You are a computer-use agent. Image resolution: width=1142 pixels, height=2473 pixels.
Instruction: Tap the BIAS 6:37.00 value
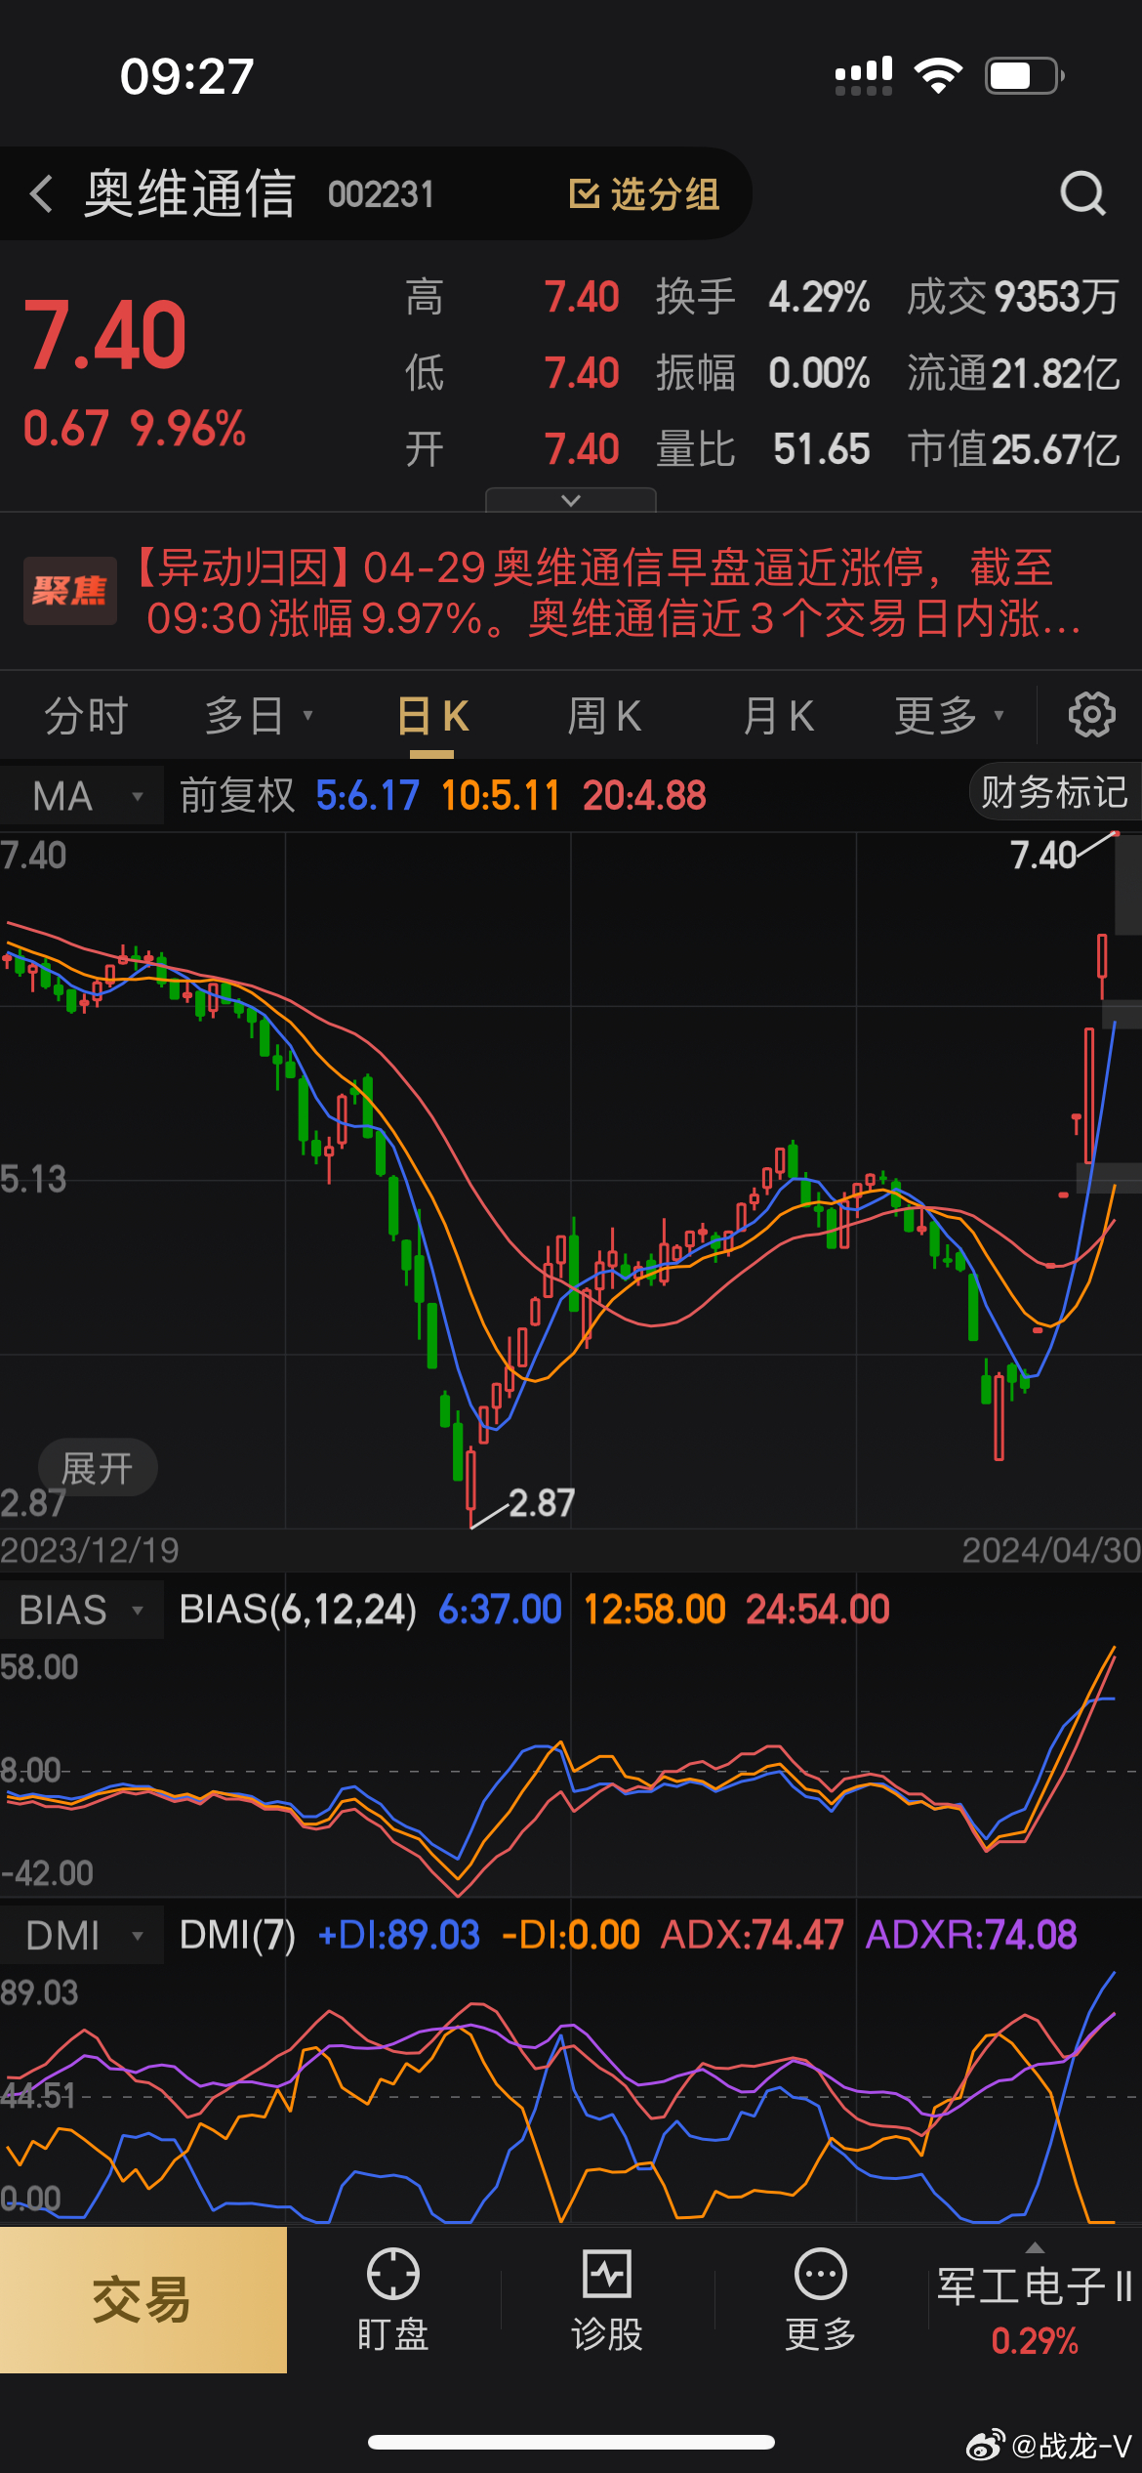[x=500, y=1610]
